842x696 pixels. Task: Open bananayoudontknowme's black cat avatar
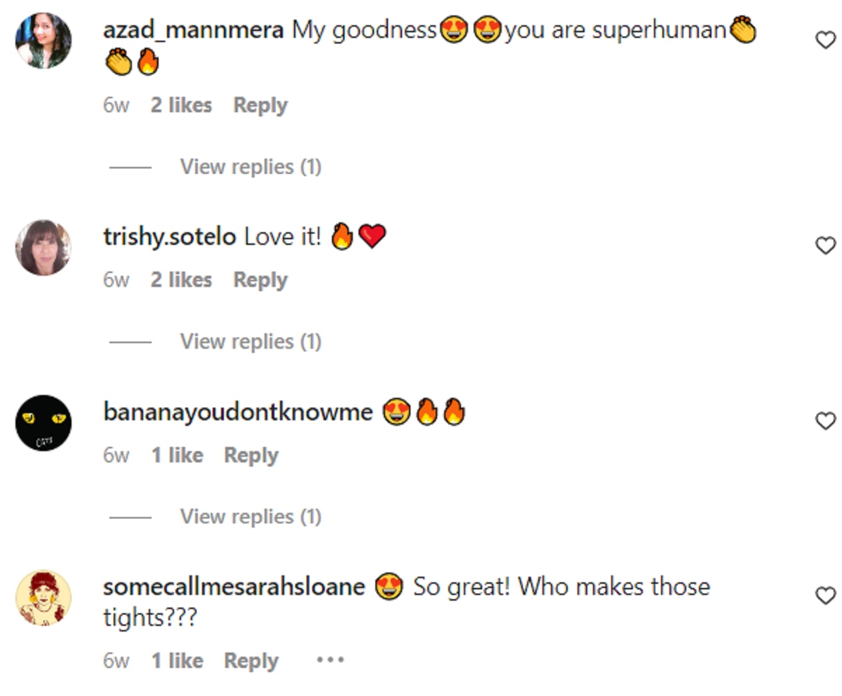[x=44, y=423]
